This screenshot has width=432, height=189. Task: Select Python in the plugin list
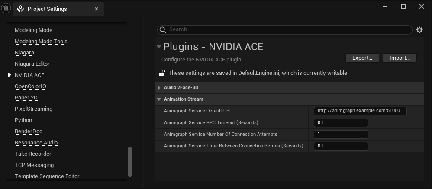click(23, 120)
